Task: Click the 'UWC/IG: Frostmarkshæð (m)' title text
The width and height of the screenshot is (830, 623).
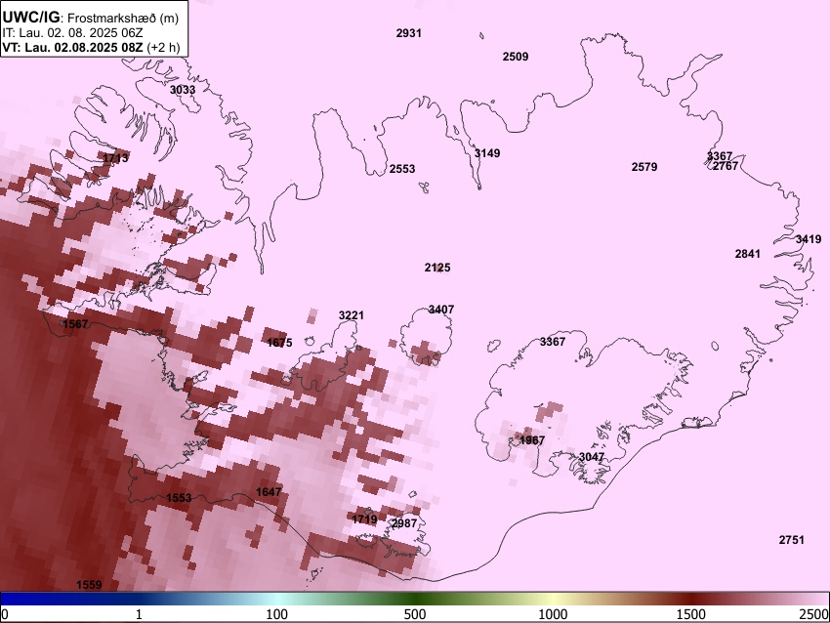Action: click(91, 18)
